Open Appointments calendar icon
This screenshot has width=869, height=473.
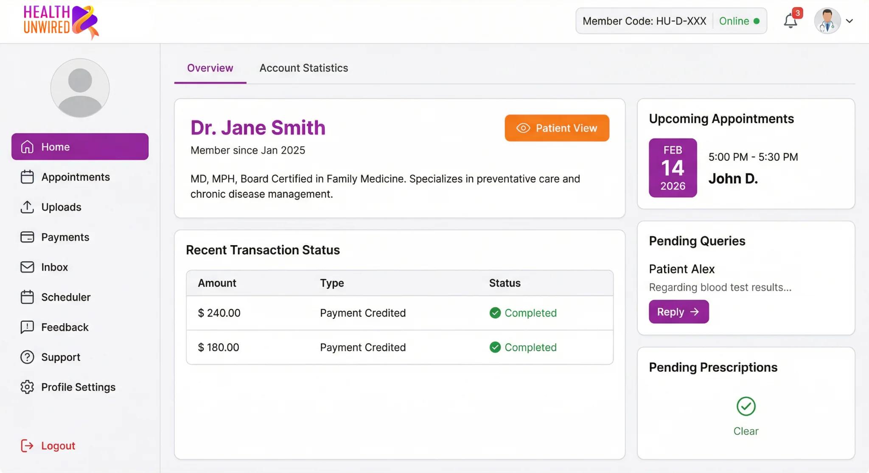pyautogui.click(x=27, y=177)
